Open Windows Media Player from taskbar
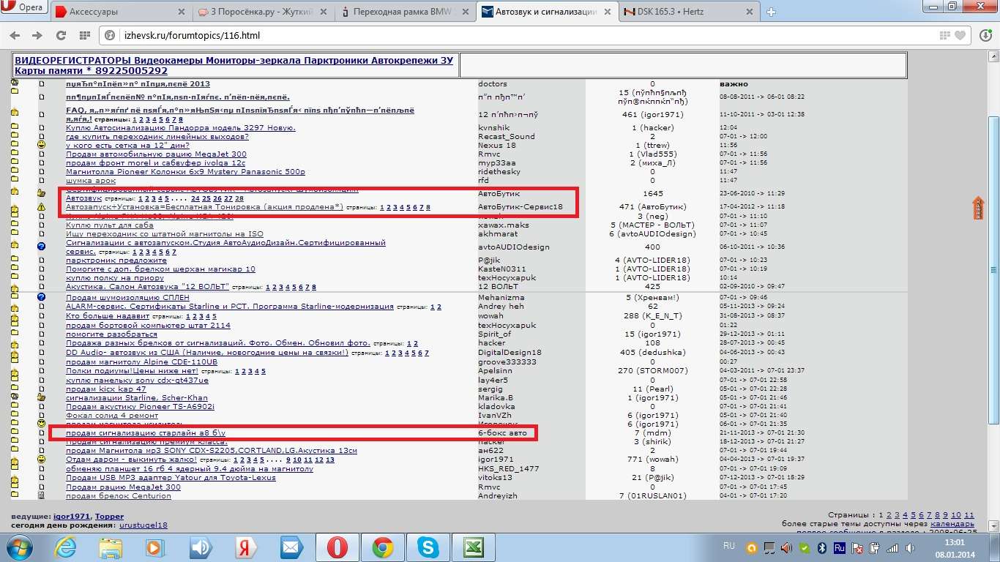Viewport: 1000px width, 562px height. (154, 547)
